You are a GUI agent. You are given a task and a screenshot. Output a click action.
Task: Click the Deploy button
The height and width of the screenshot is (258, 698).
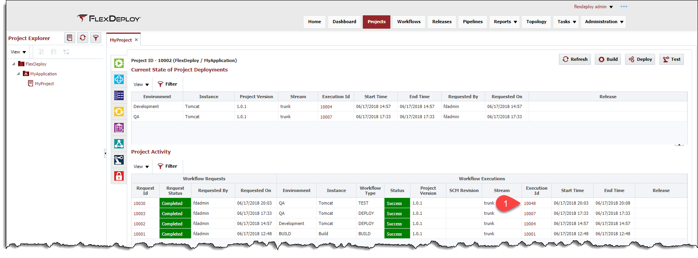(640, 59)
